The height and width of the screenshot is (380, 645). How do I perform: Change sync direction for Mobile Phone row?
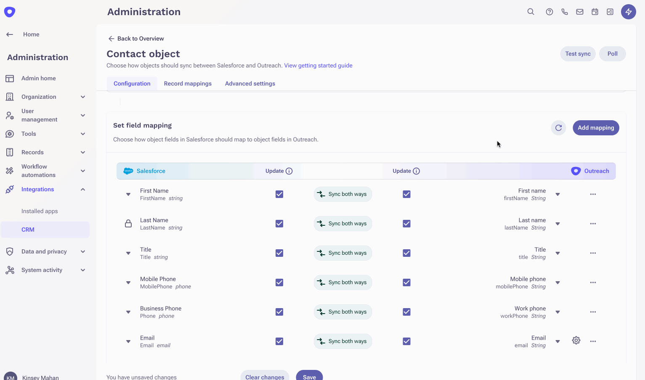pos(343,282)
